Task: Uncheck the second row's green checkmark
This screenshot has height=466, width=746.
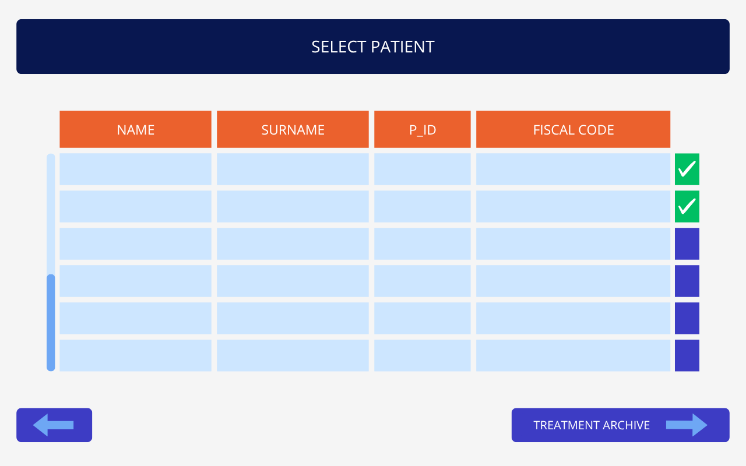Action: pyautogui.click(x=687, y=207)
